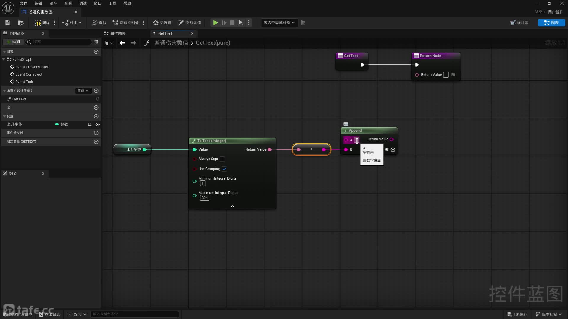
Task: Open the 工具 menu
Action: (112, 4)
